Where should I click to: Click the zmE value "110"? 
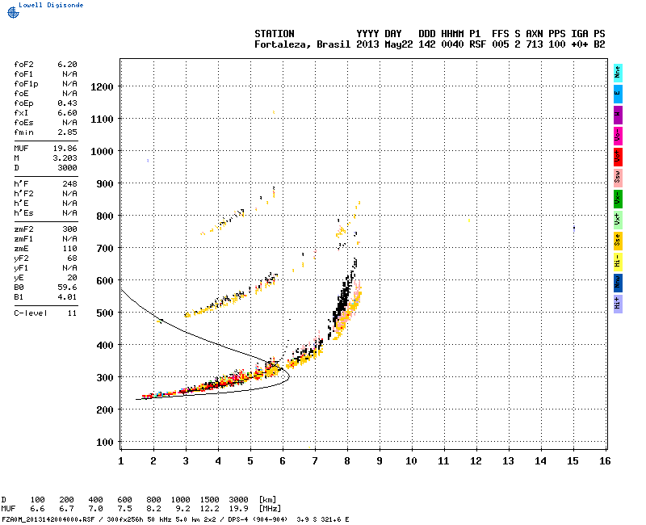click(70, 249)
